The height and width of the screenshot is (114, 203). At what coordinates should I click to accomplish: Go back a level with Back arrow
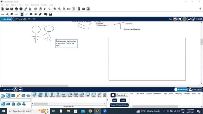175,19
